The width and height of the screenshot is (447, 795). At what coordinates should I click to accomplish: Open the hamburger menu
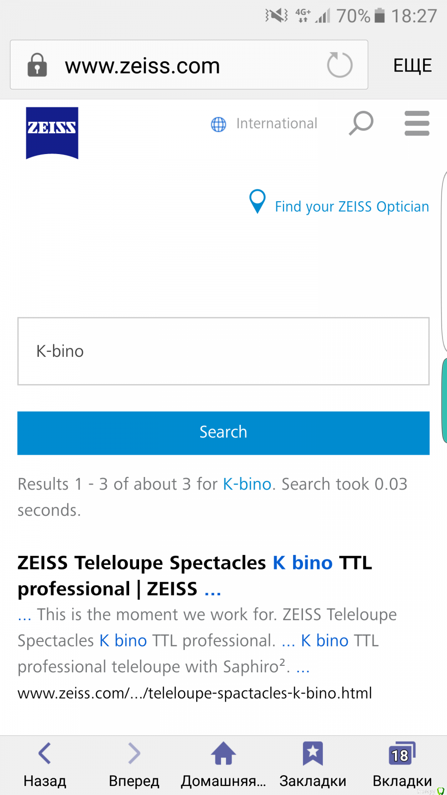click(x=417, y=123)
